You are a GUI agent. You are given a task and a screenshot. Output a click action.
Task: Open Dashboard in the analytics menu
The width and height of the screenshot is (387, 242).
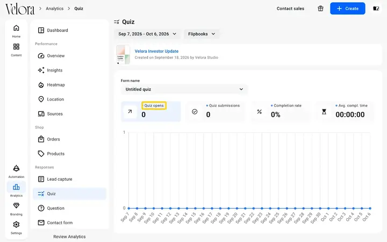point(69,30)
